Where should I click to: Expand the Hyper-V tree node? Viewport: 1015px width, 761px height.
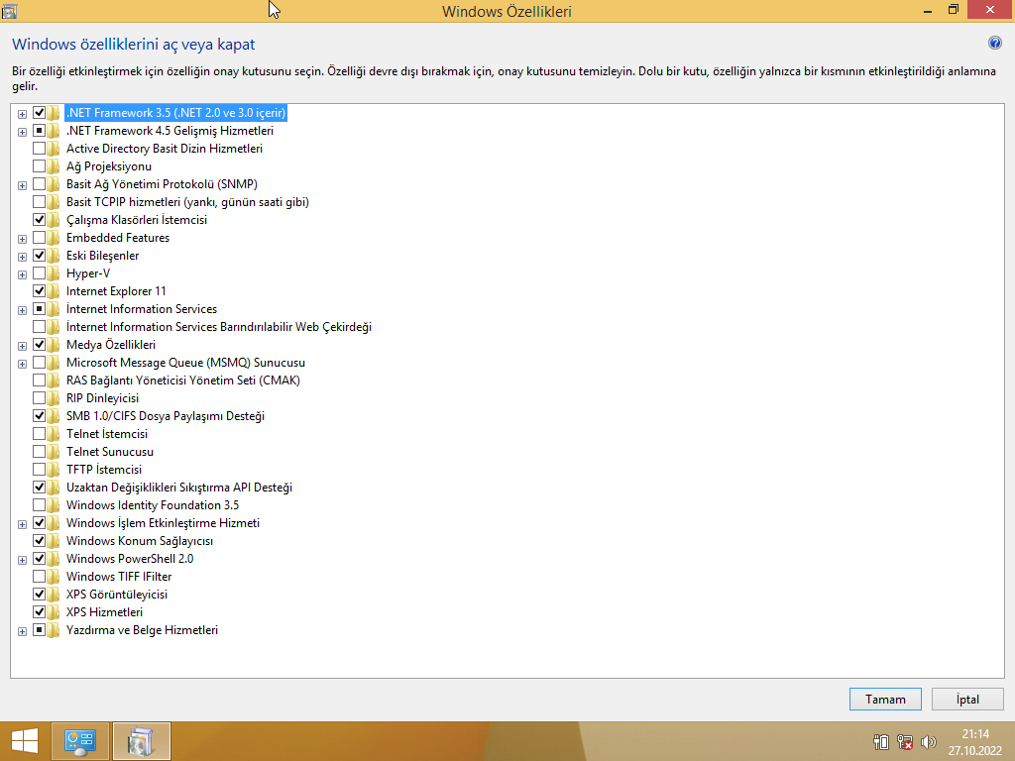pos(22,274)
